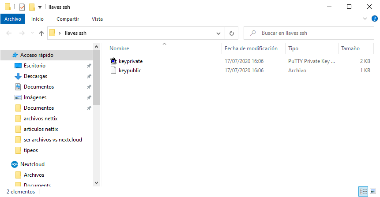Open the quick access toolbar customize dropdown
This screenshot has width=380, height=197.
pyautogui.click(x=40, y=7)
